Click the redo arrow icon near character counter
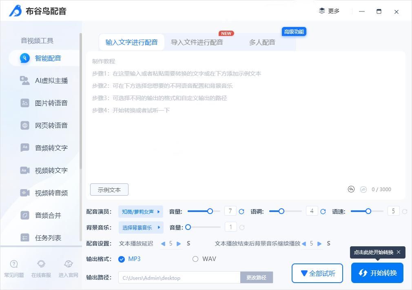Viewport: 412px width, 290px height. pyautogui.click(x=363, y=190)
